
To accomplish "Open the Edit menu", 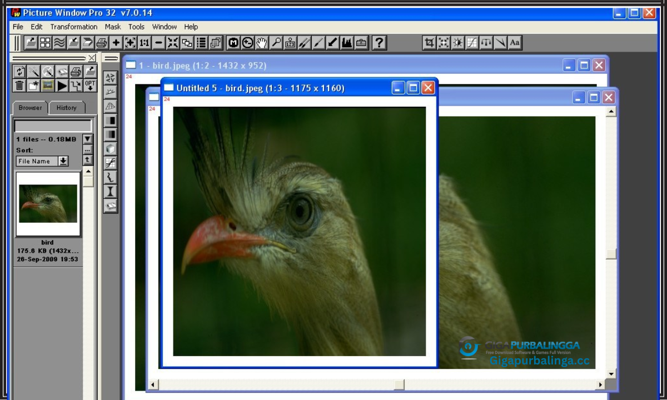I will (x=37, y=27).
